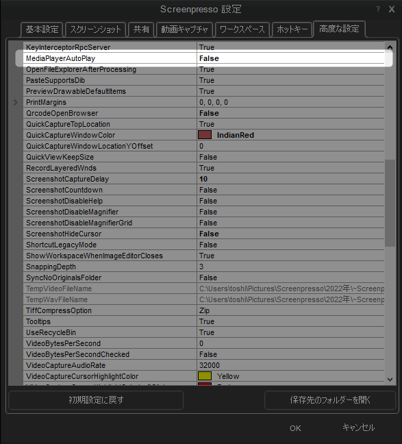Viewport: 402px width, 444px height.
Task: Switch to the 基本設定 tab
Action: [42, 29]
